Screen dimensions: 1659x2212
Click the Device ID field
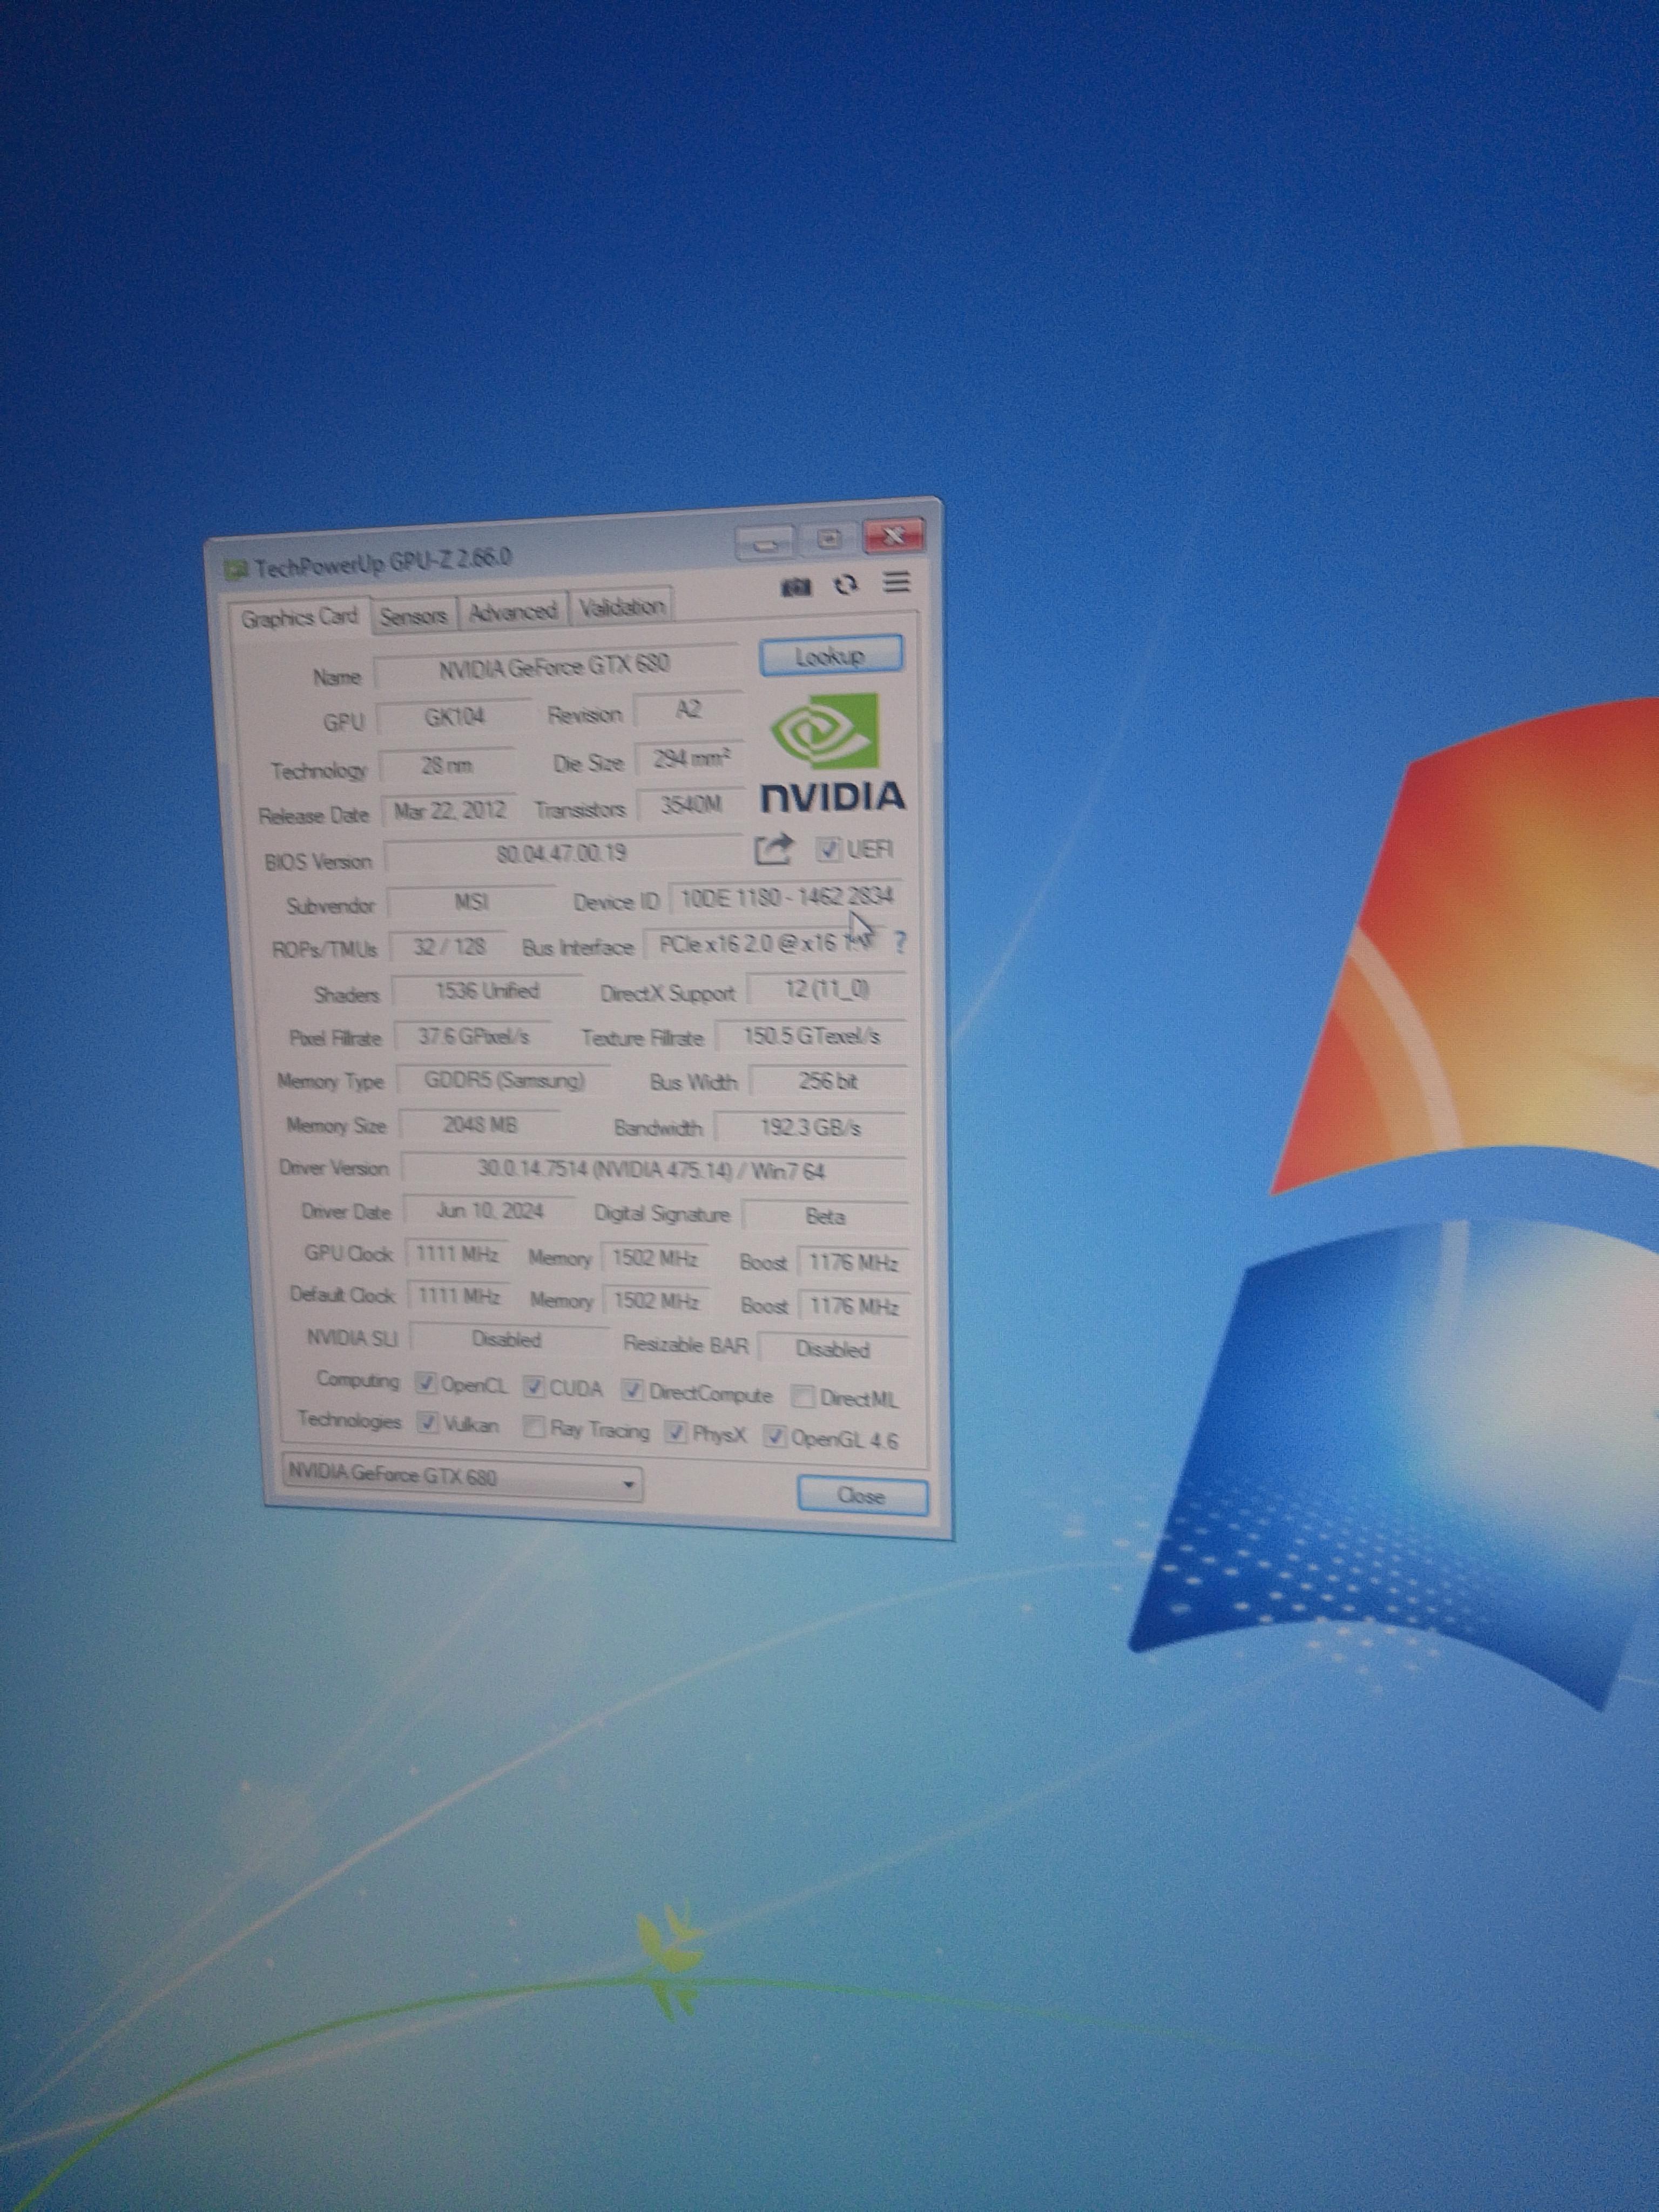785,897
